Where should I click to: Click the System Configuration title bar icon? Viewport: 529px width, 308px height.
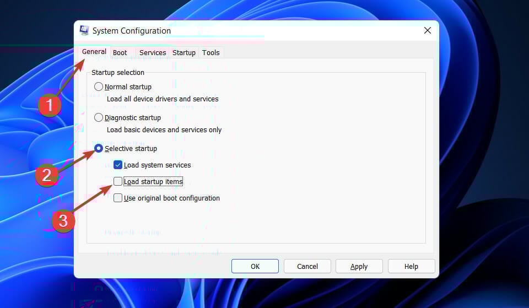84,30
